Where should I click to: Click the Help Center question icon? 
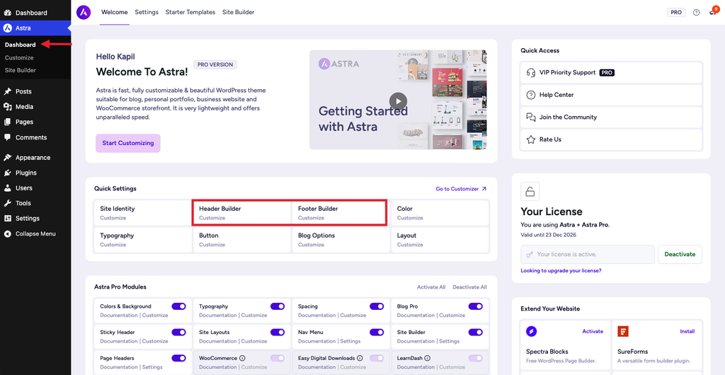pyautogui.click(x=531, y=95)
